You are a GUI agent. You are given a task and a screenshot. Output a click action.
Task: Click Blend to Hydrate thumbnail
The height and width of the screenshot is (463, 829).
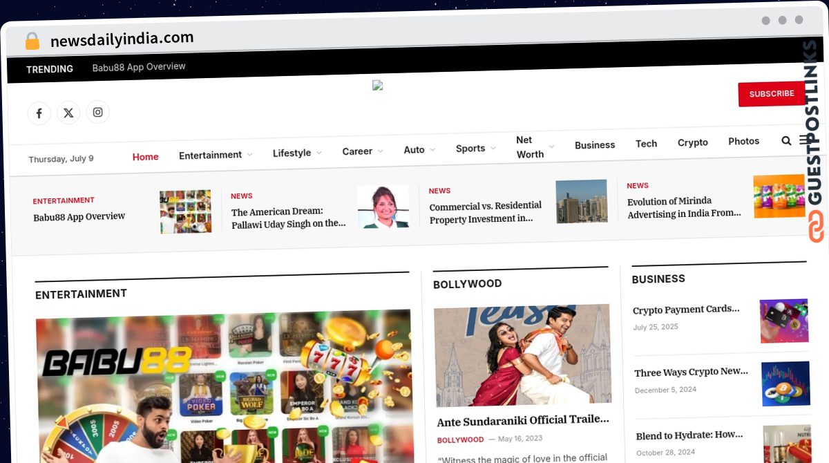click(x=788, y=444)
